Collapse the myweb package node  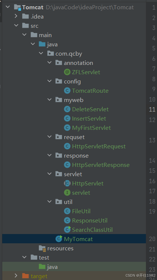[49, 100]
